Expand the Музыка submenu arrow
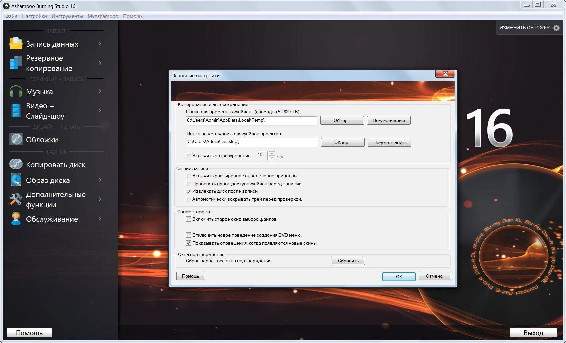 (x=100, y=91)
